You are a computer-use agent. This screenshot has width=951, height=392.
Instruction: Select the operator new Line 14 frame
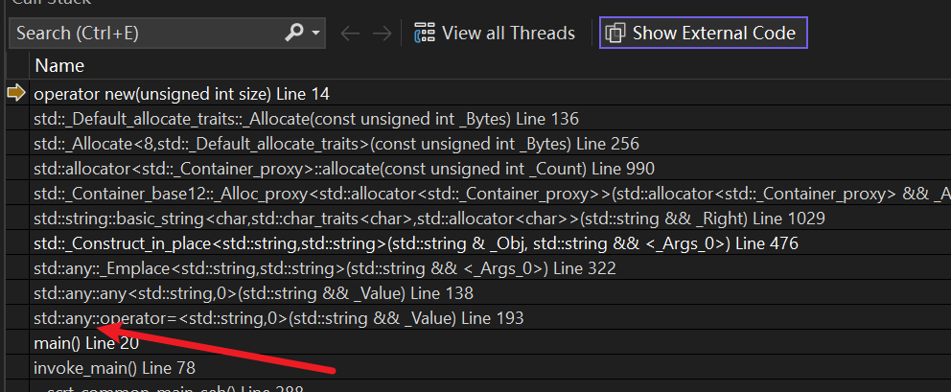click(x=181, y=94)
